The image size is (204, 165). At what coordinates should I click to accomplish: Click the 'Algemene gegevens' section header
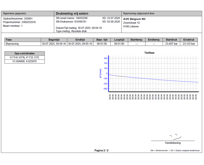(x=14, y=13)
